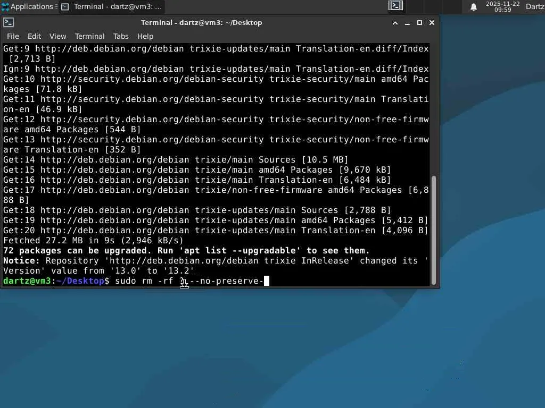Image resolution: width=545 pixels, height=408 pixels.
Task: Click the window title 'Terminal - dartz@vm3: ~/Desktop'
Action: tap(201, 22)
